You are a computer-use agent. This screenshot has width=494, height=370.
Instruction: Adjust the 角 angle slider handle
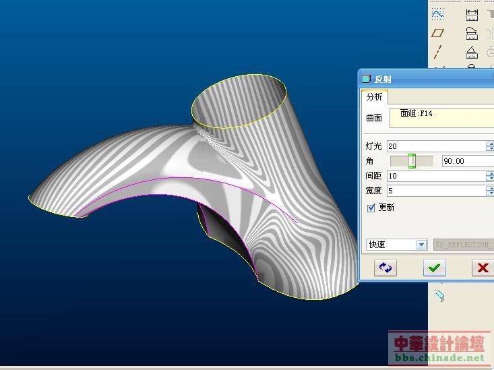[412, 161]
